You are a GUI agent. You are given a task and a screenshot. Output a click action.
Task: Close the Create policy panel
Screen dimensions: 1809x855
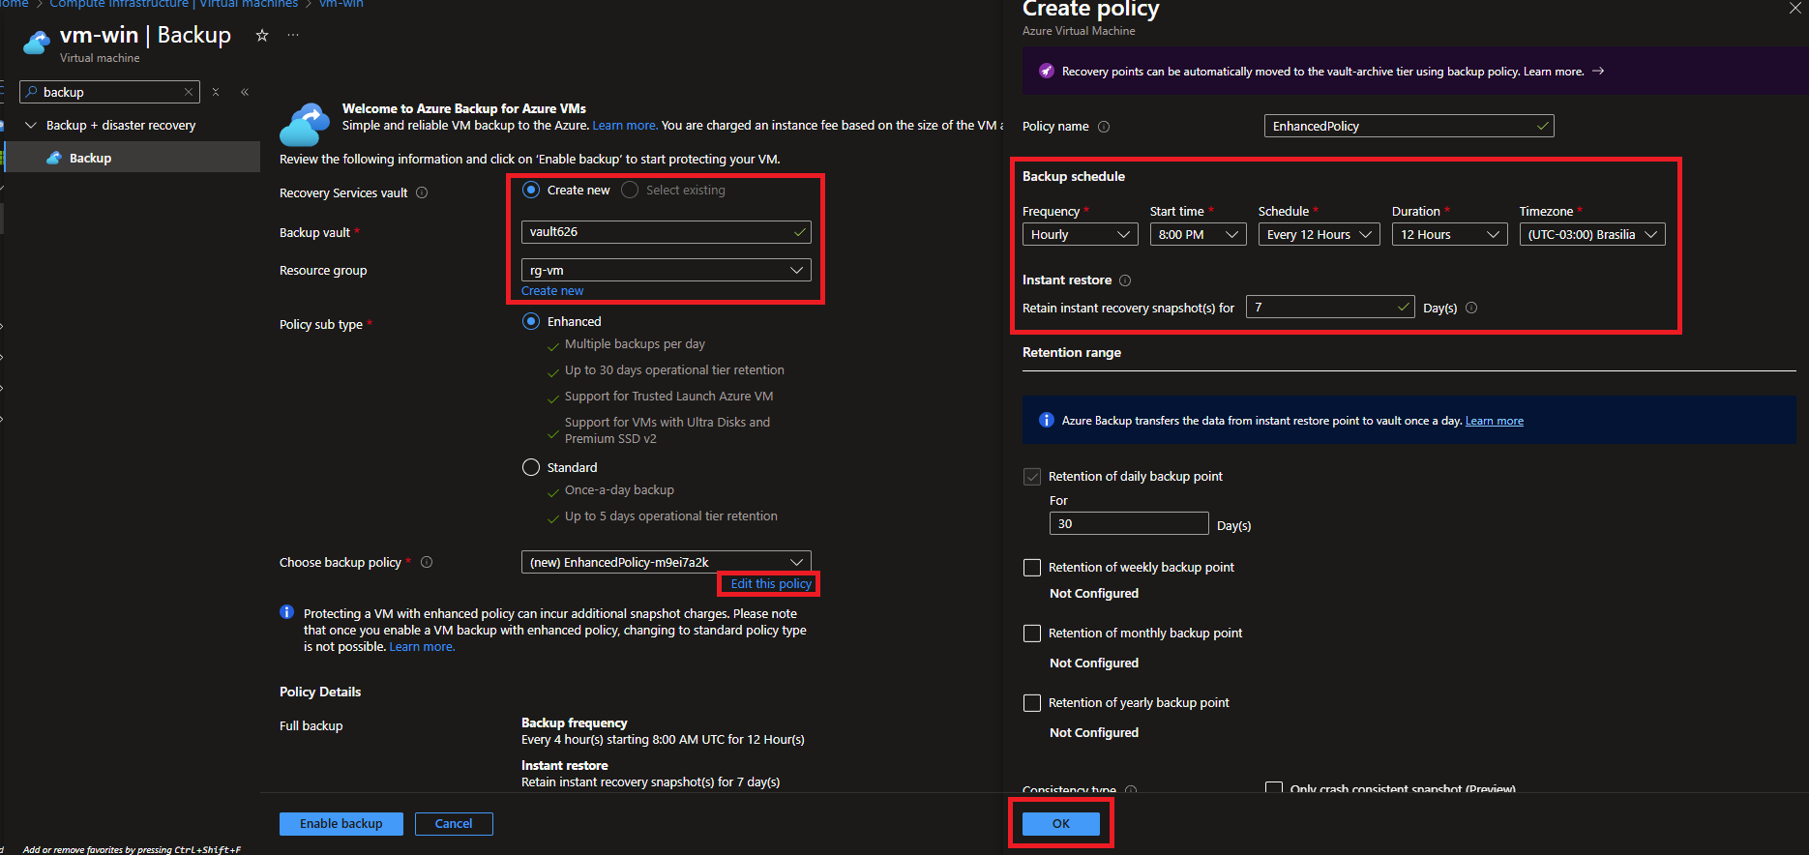[1794, 8]
